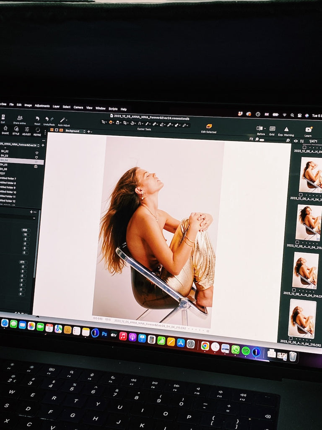Click the Fit zoom button
This screenshot has width=322, height=430.
pos(252,139)
